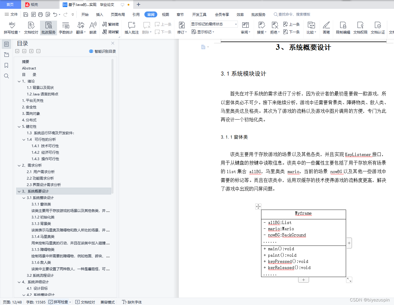Jump to 2.2 功能需求分析 in outline

pyautogui.click(x=40, y=178)
